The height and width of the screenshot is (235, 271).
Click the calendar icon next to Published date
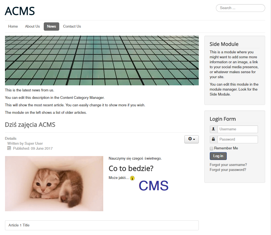9,148
